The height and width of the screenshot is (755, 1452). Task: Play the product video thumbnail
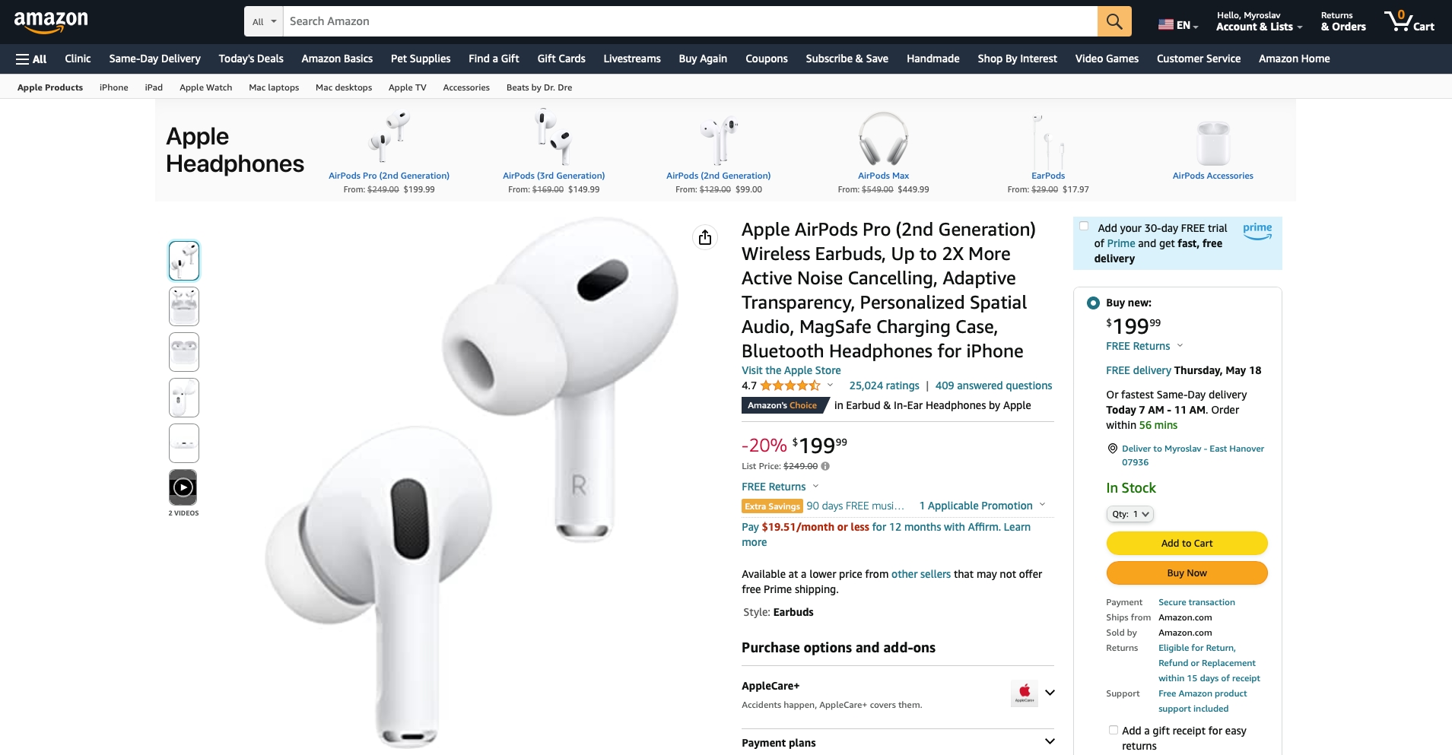[183, 487]
